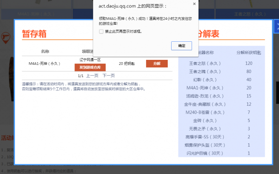
Task: Click the 20 把钥匙 value in the table
Action: [126, 64]
